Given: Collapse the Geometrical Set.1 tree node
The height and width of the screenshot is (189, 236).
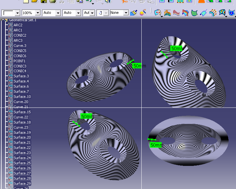Looking at the screenshot, I should pos(1,20).
